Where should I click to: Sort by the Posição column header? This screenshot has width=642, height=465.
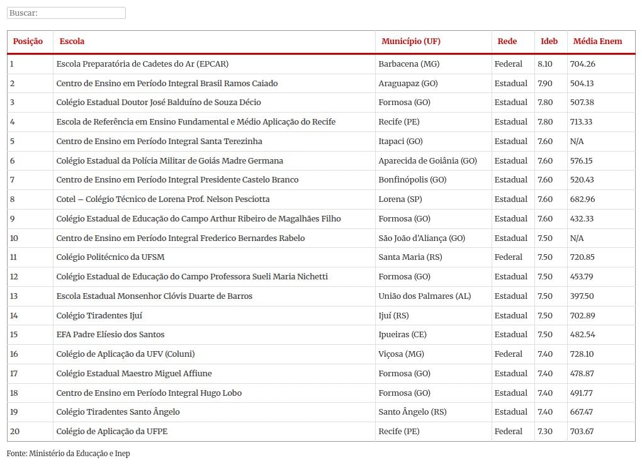28,41
